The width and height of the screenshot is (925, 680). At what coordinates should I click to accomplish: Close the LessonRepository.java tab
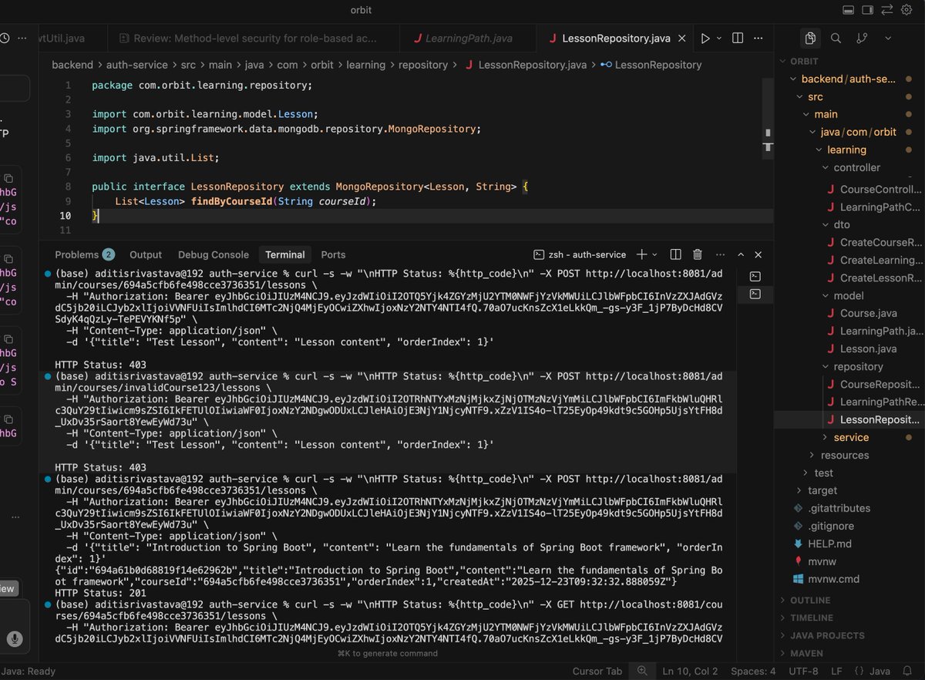(684, 38)
